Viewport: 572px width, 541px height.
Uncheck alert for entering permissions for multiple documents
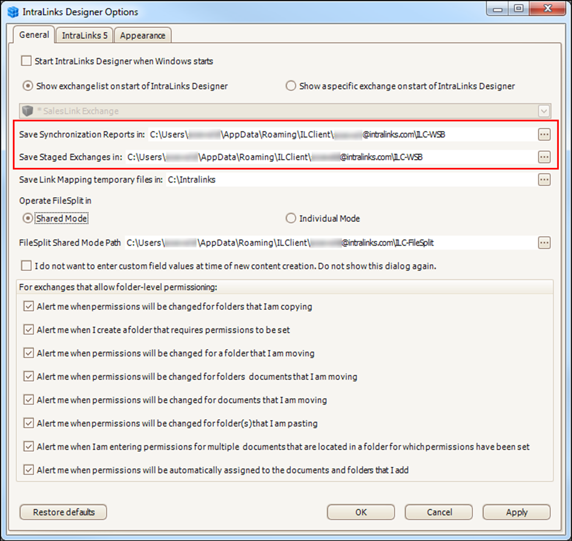click(x=29, y=447)
